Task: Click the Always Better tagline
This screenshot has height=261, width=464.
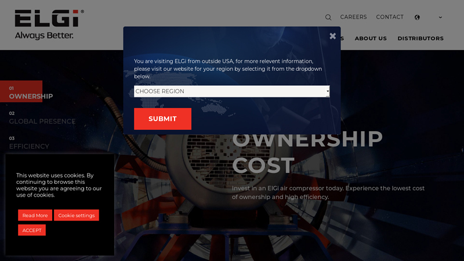Action: tap(44, 35)
